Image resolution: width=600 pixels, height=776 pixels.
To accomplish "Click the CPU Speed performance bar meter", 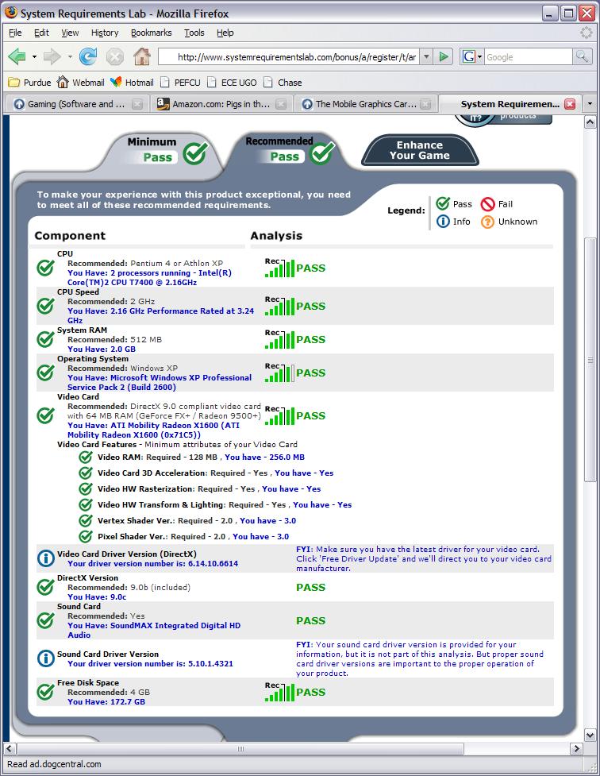I will [x=280, y=306].
